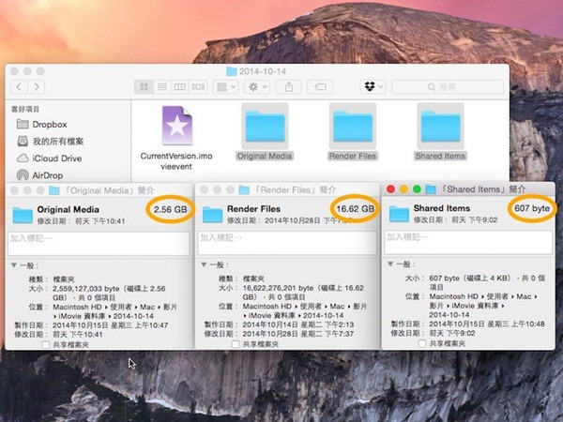This screenshot has width=563, height=422.
Task: Click the Share toolbar icon
Action: (289, 86)
